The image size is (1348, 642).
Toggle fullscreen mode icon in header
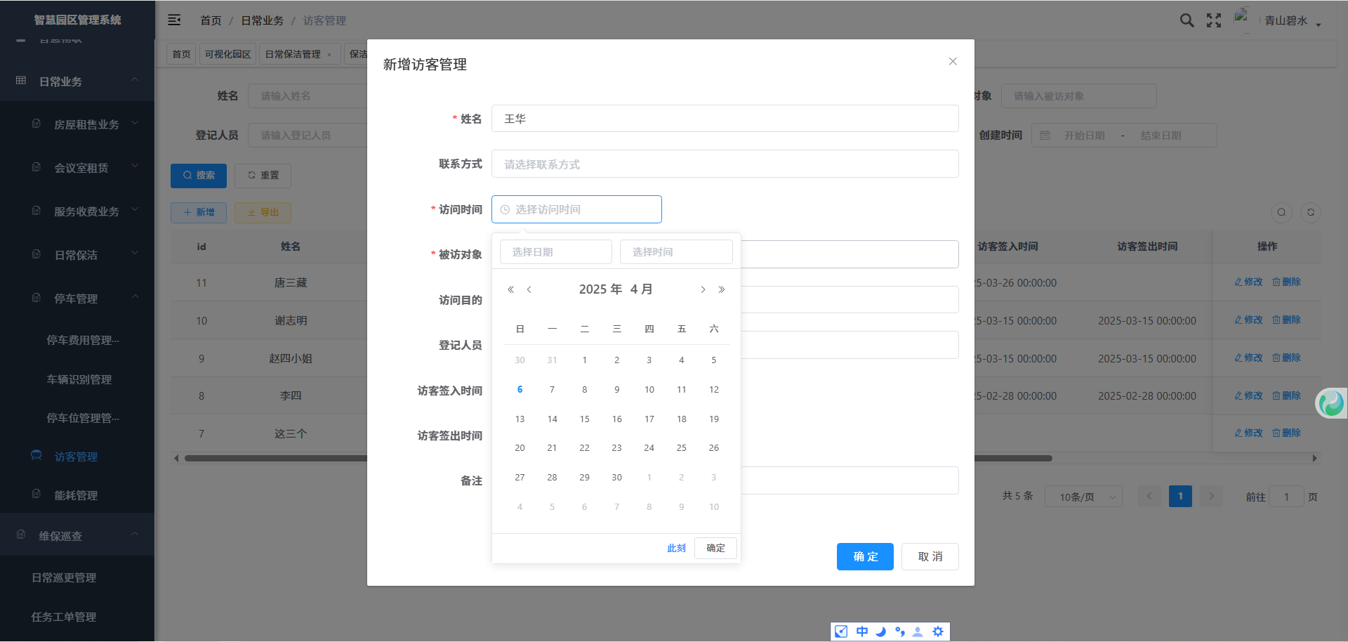pos(1214,20)
